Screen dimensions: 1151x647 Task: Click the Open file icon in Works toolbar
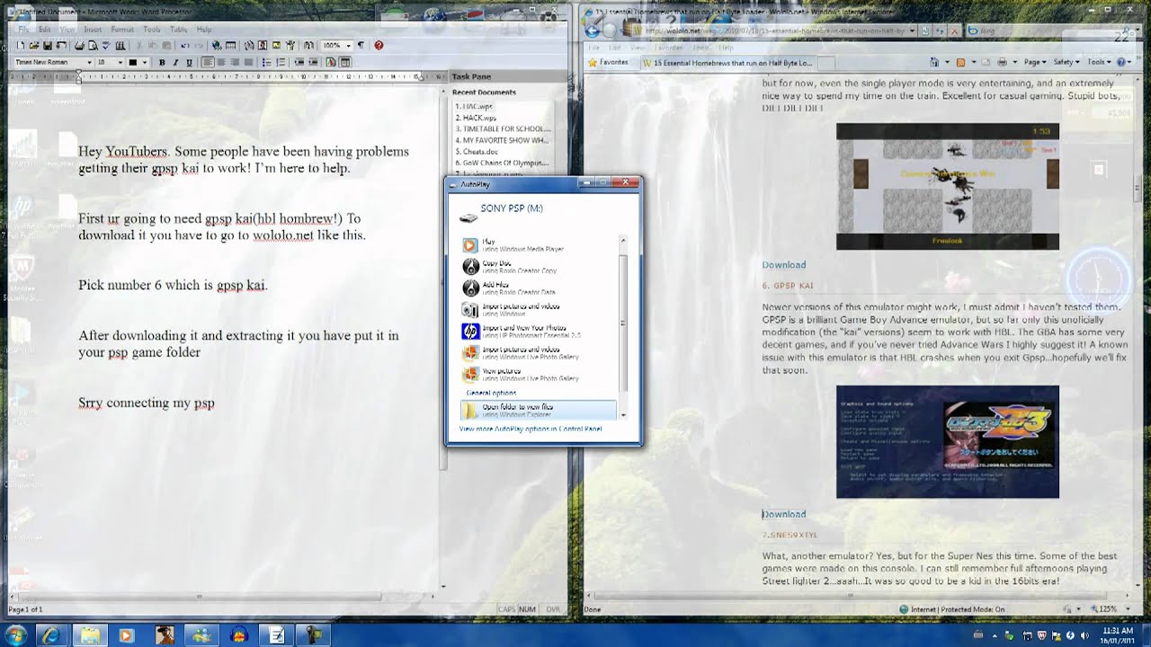(x=34, y=46)
